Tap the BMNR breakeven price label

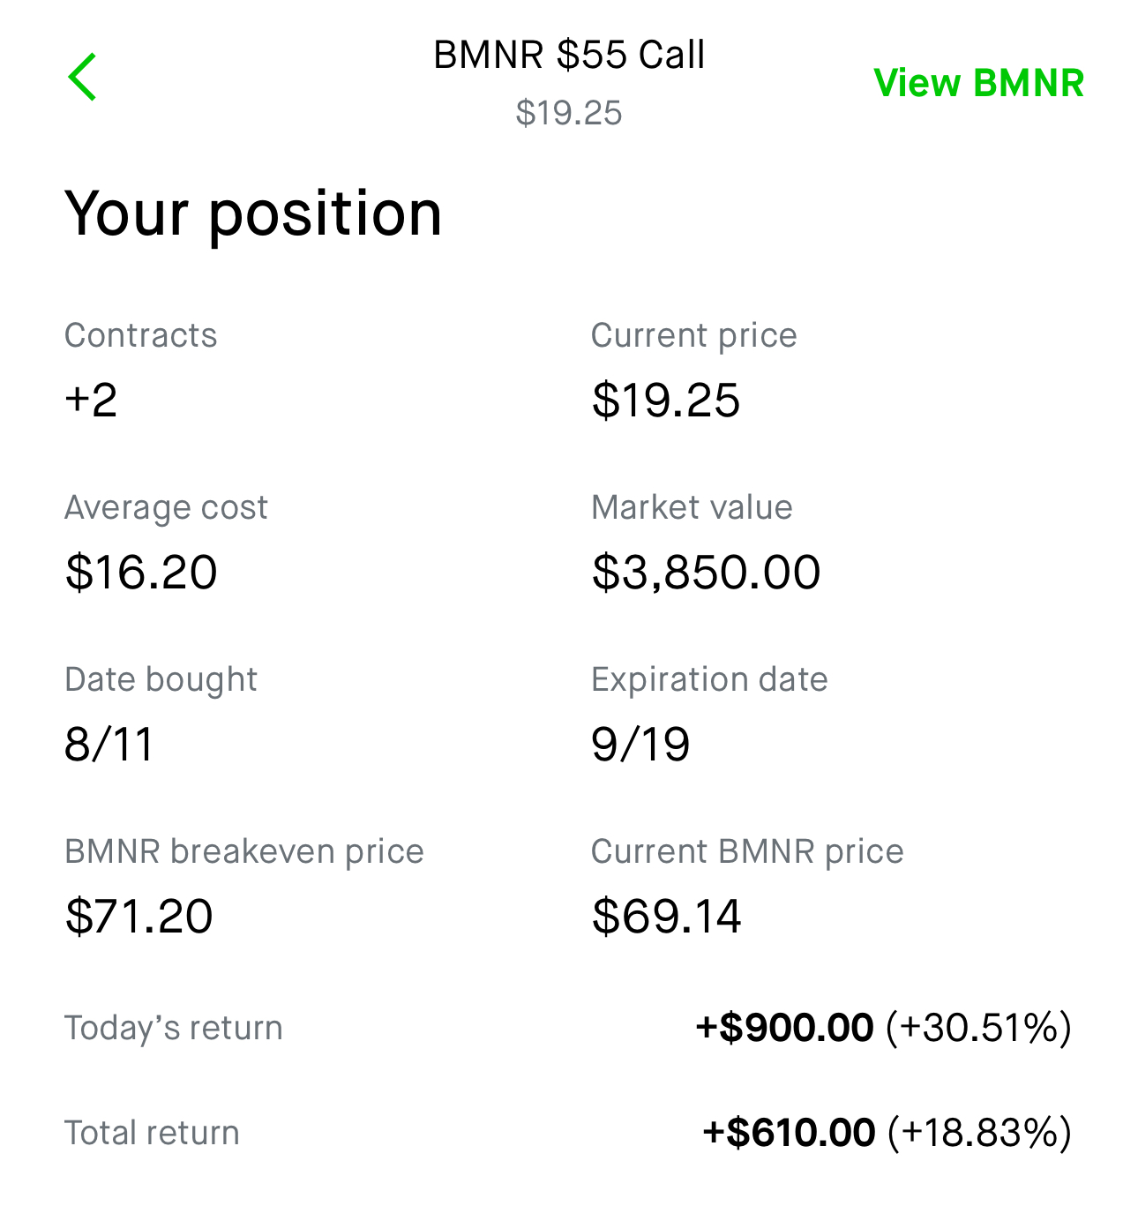[x=244, y=851]
